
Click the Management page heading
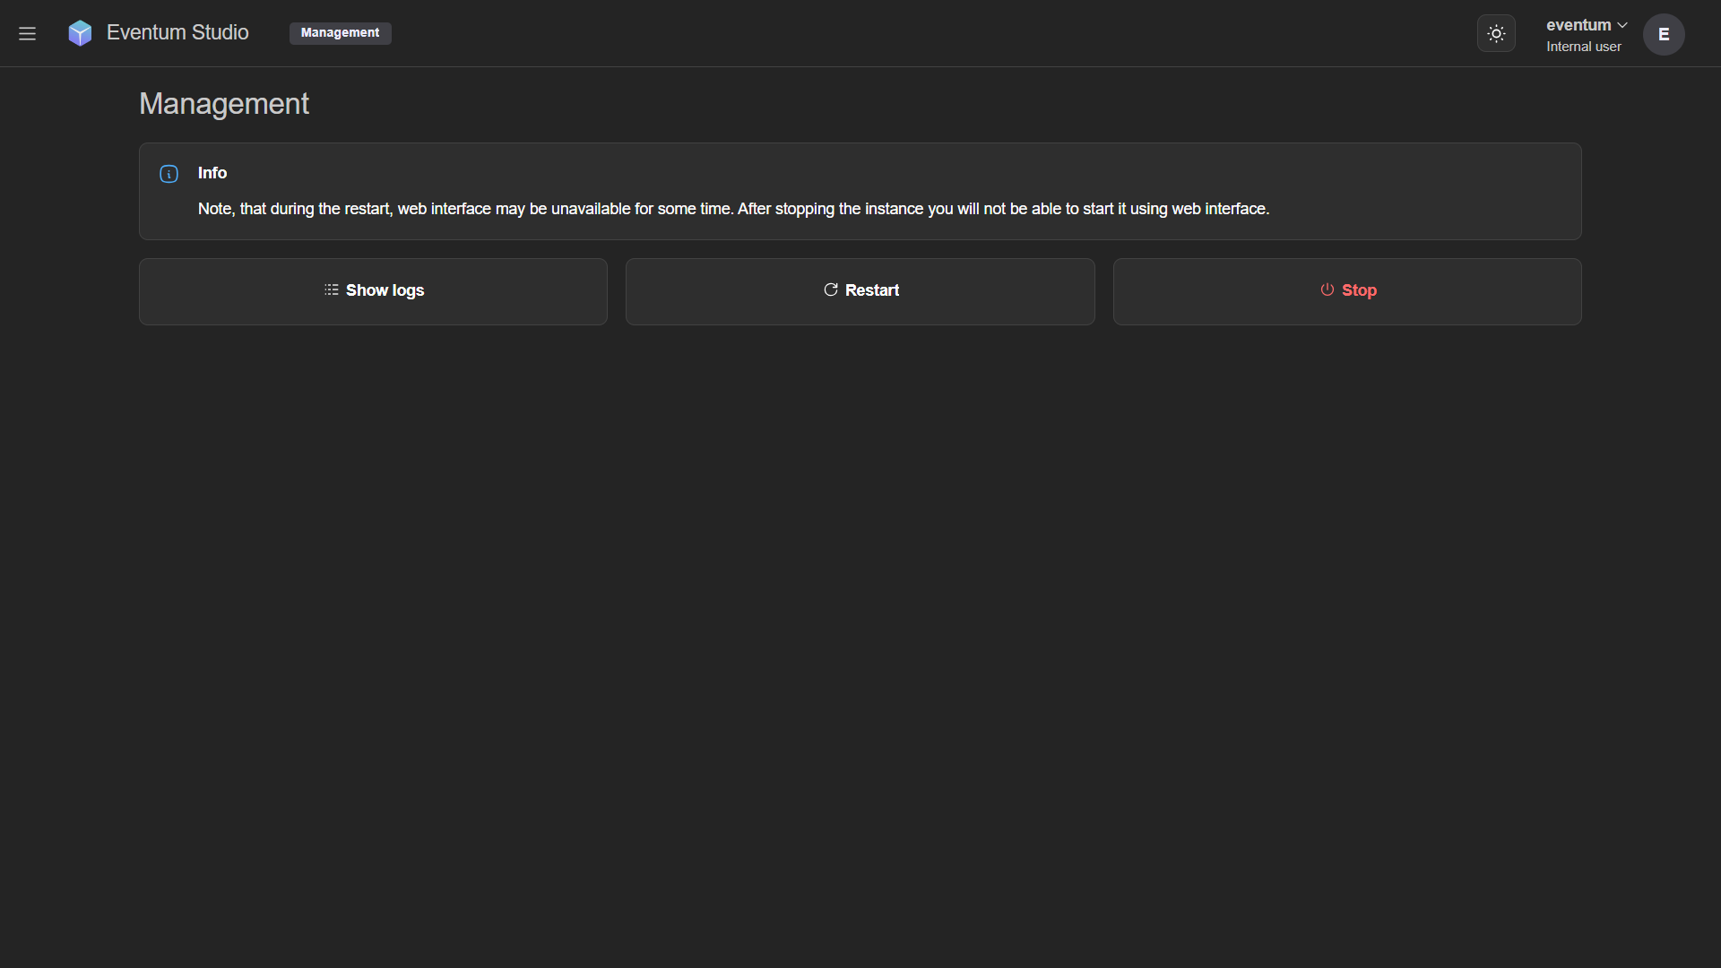[x=224, y=104]
